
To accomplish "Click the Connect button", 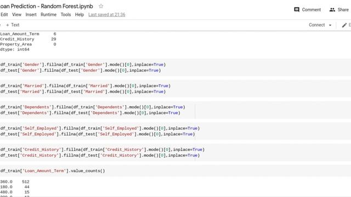I will [x=317, y=25].
